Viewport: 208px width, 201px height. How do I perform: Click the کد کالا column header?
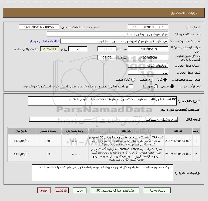pos(178,131)
